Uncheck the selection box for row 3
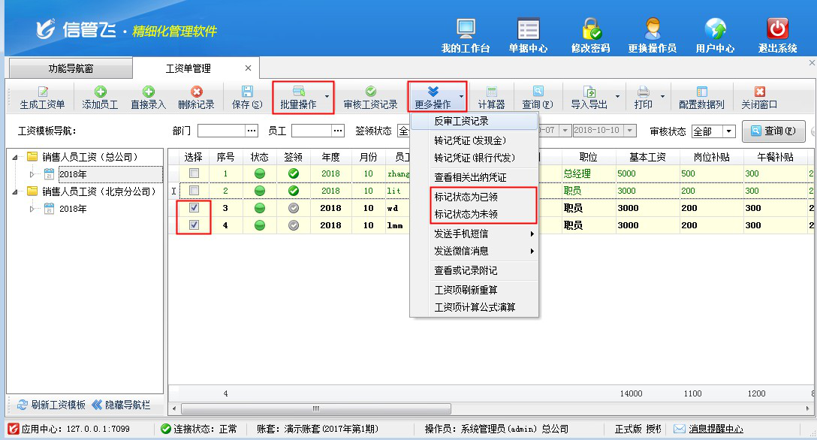 tap(194, 208)
